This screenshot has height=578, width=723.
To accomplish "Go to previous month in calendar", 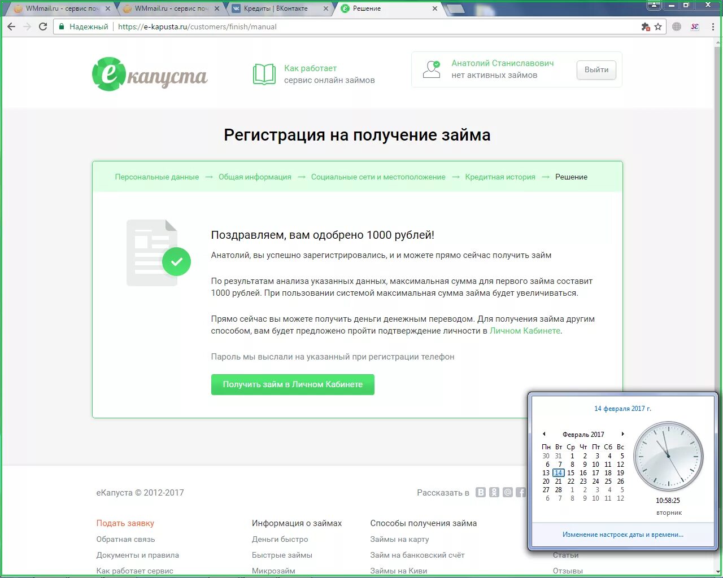I will pos(544,434).
